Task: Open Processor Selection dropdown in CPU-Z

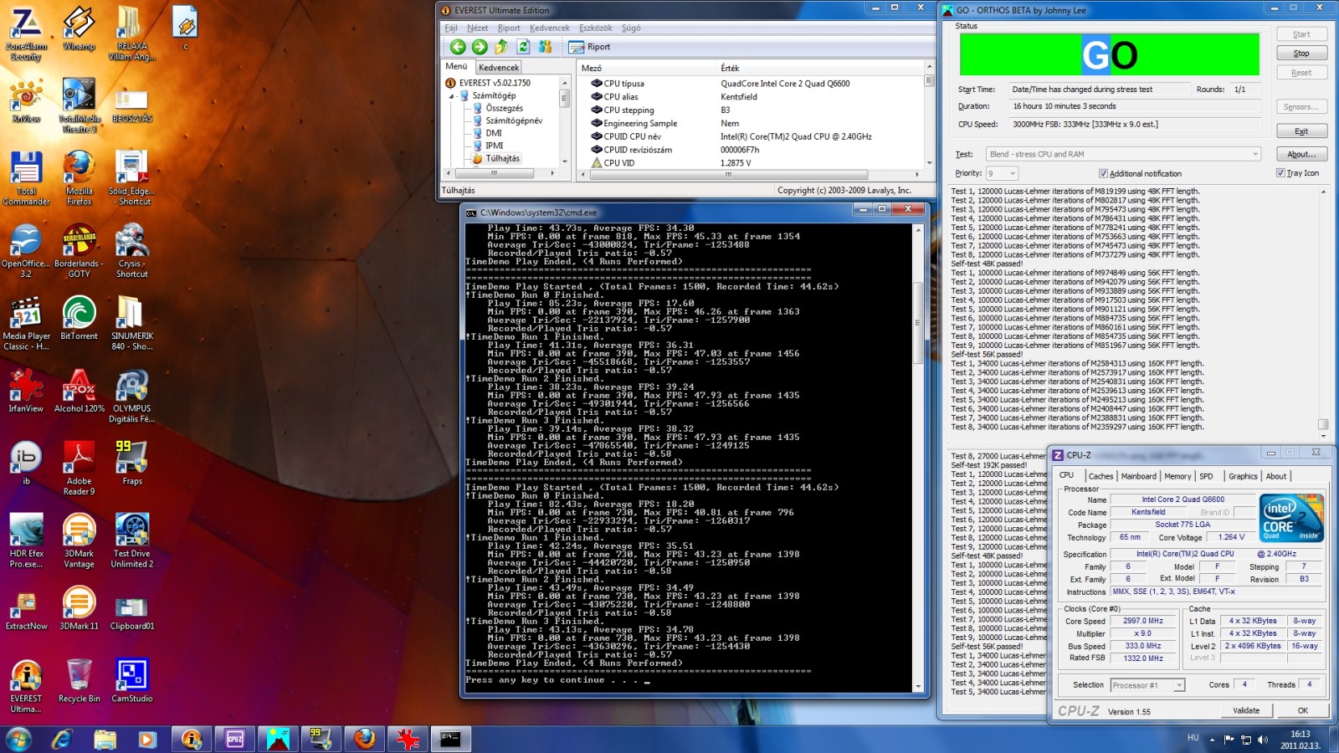Action: [x=1147, y=685]
